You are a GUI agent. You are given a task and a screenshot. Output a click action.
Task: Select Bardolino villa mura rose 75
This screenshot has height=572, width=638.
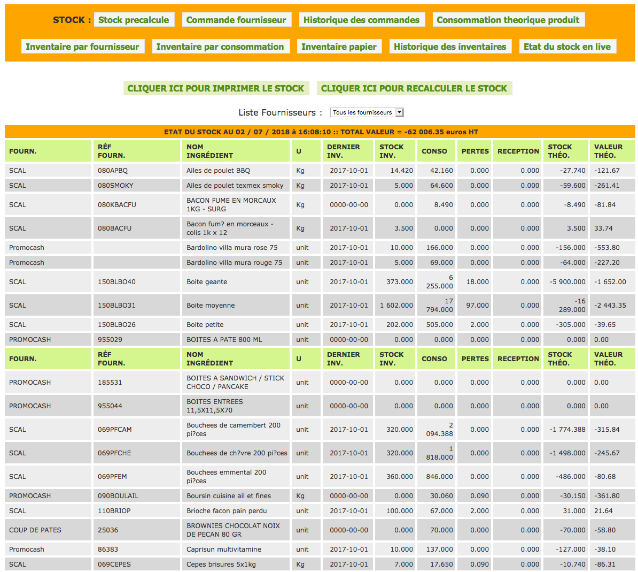(x=232, y=248)
